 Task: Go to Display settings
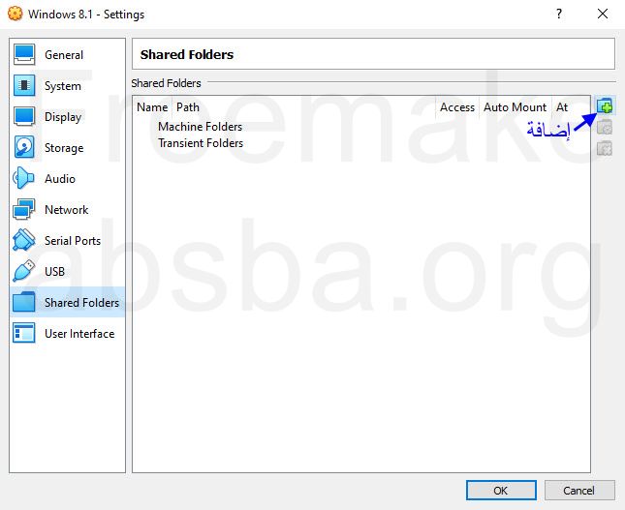(x=68, y=117)
